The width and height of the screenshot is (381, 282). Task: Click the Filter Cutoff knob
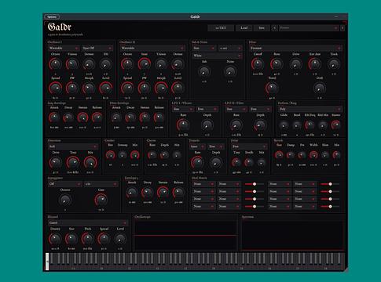[x=258, y=64]
